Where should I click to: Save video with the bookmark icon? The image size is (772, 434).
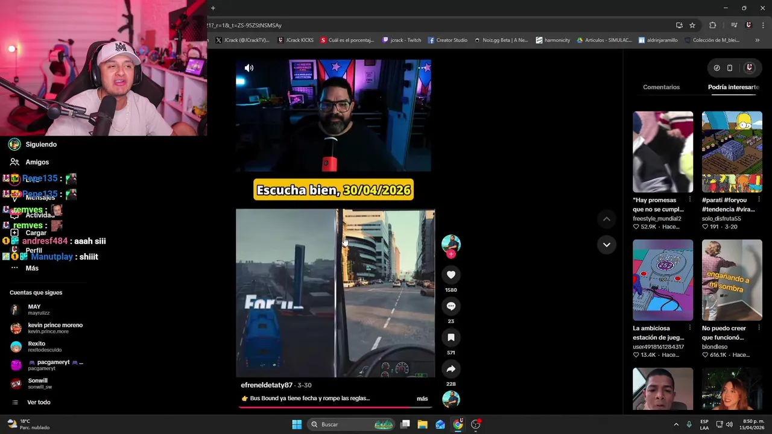point(451,338)
